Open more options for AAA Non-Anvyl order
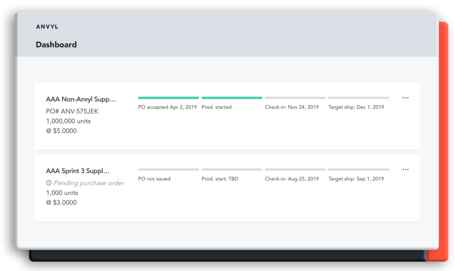 pyautogui.click(x=405, y=98)
